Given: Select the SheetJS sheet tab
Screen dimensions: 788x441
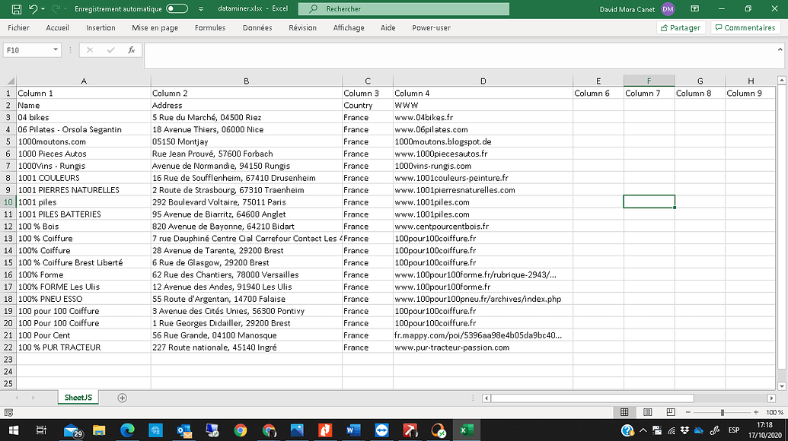Looking at the screenshot, I should click(x=78, y=398).
